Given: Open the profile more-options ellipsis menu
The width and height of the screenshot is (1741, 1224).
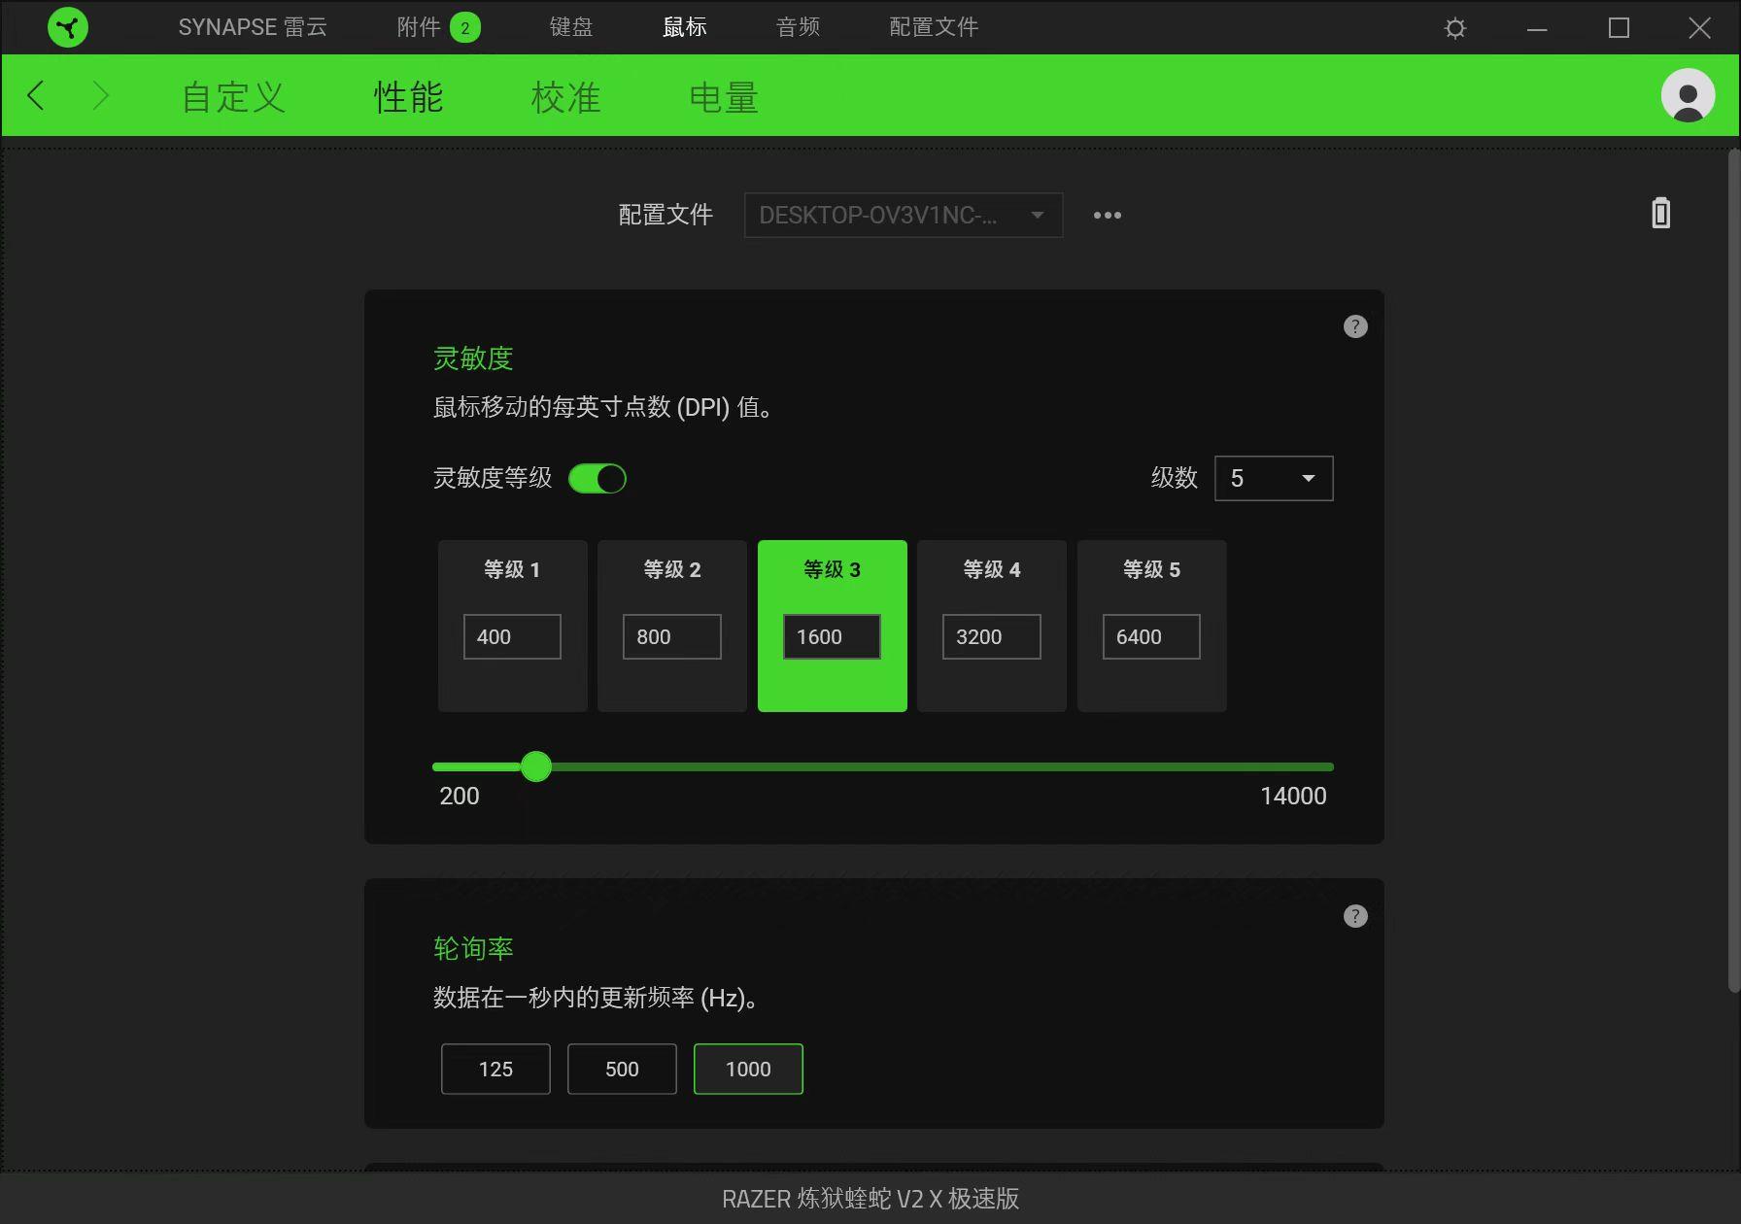Looking at the screenshot, I should (x=1108, y=215).
